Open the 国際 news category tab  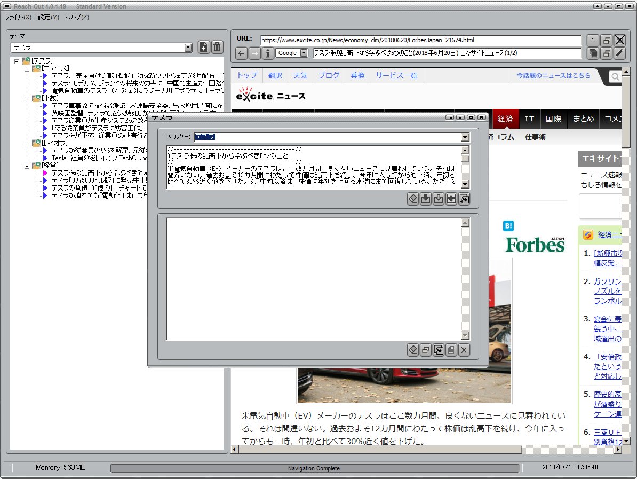[553, 119]
